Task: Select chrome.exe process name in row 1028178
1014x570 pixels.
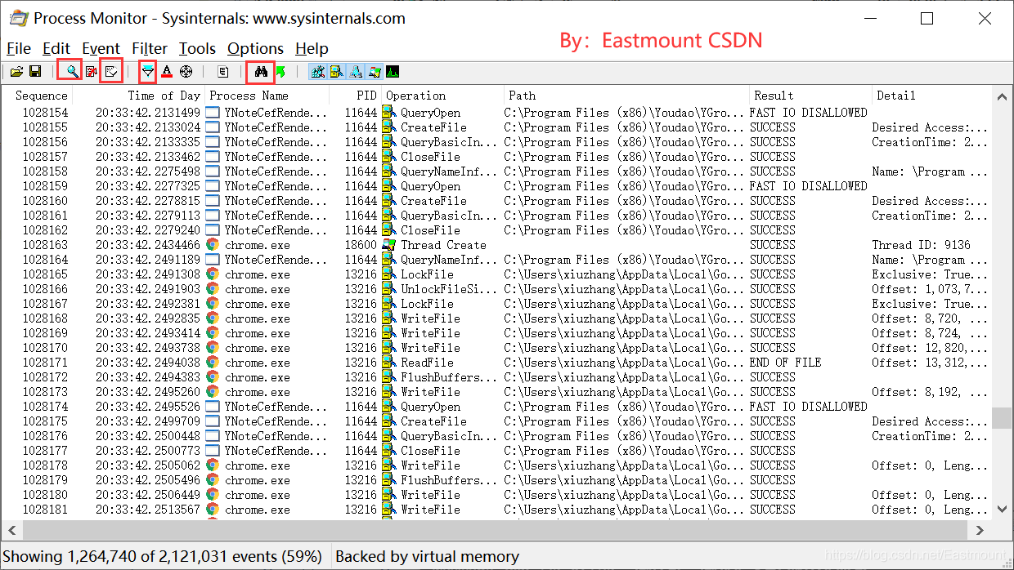Action: 257,465
